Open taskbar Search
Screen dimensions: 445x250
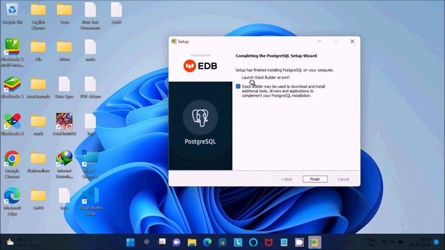(147, 242)
